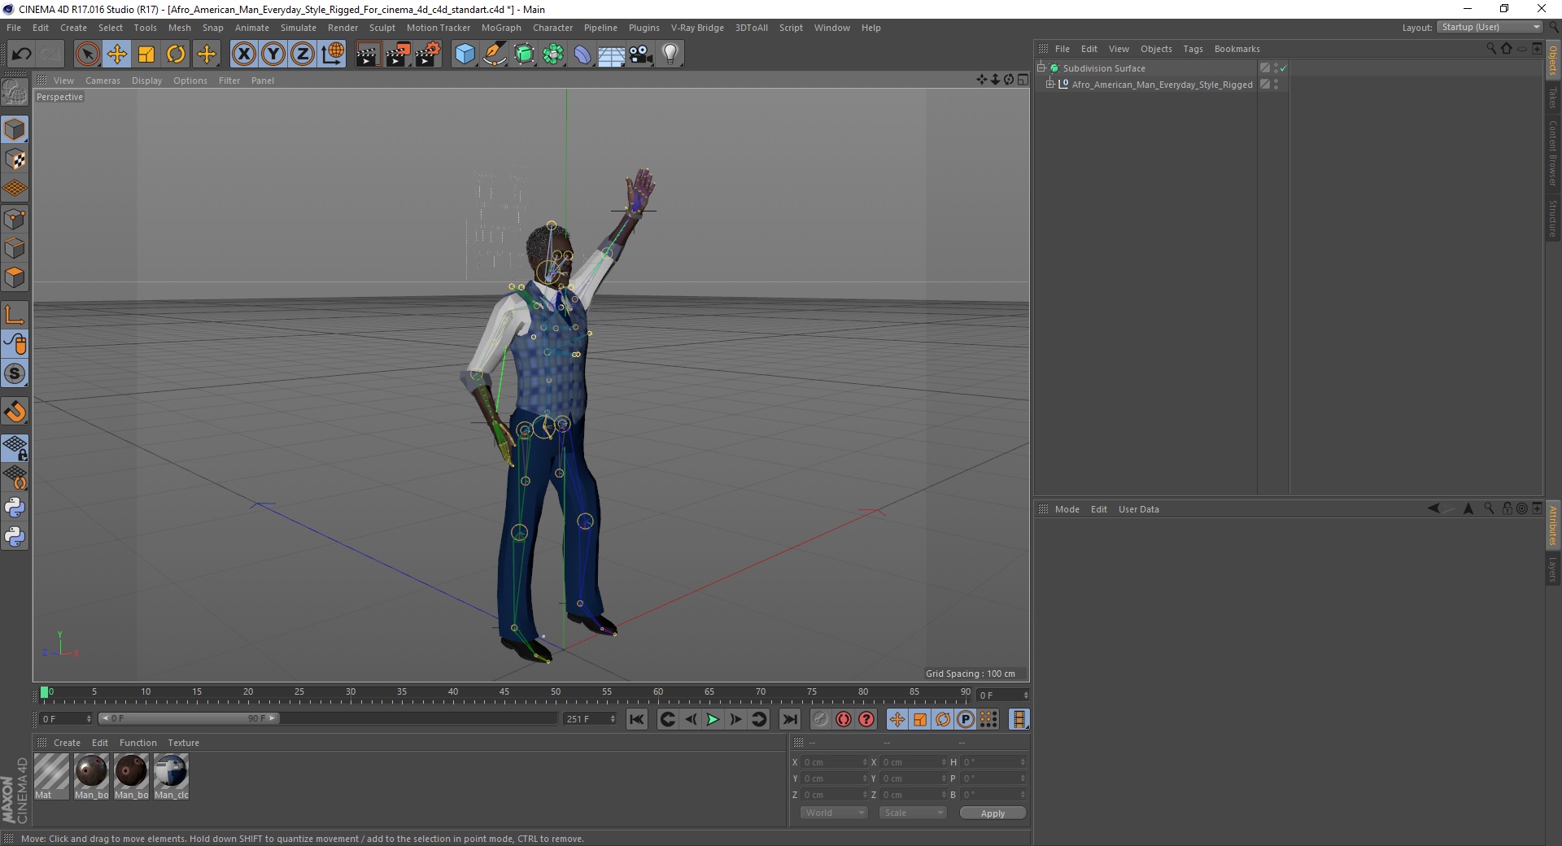The width and height of the screenshot is (1562, 846).
Task: Click X position coordinate field
Action: click(x=834, y=762)
